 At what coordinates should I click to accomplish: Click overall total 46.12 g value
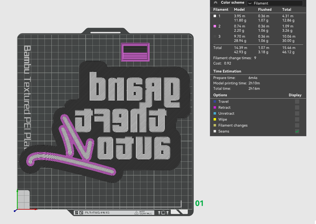coord(288,52)
